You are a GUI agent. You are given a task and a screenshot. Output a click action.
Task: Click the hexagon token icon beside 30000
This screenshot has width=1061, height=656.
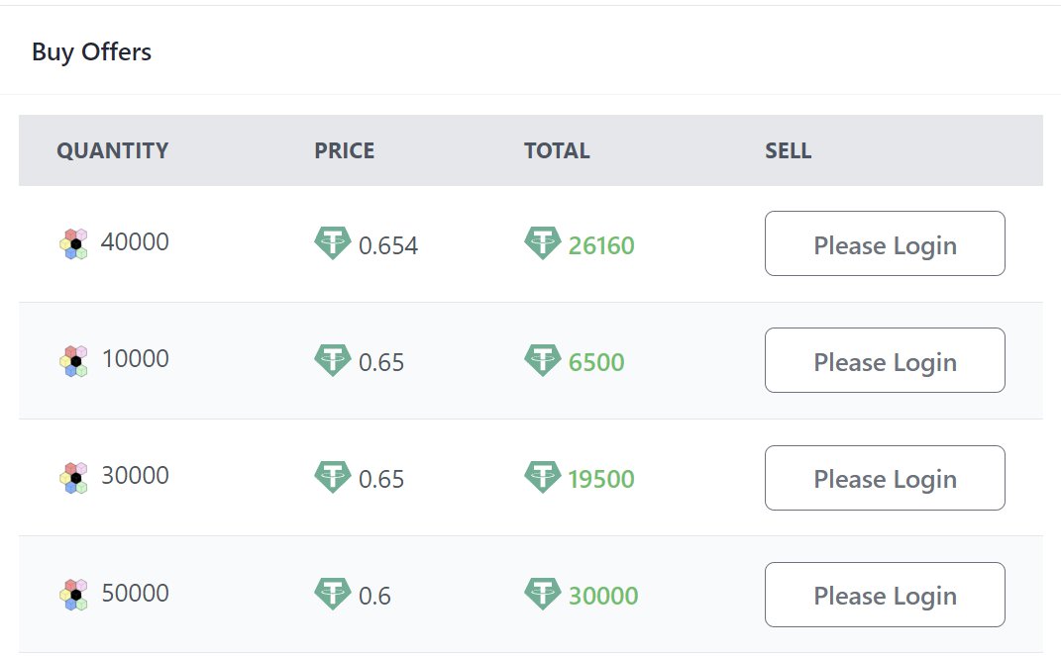click(x=74, y=477)
